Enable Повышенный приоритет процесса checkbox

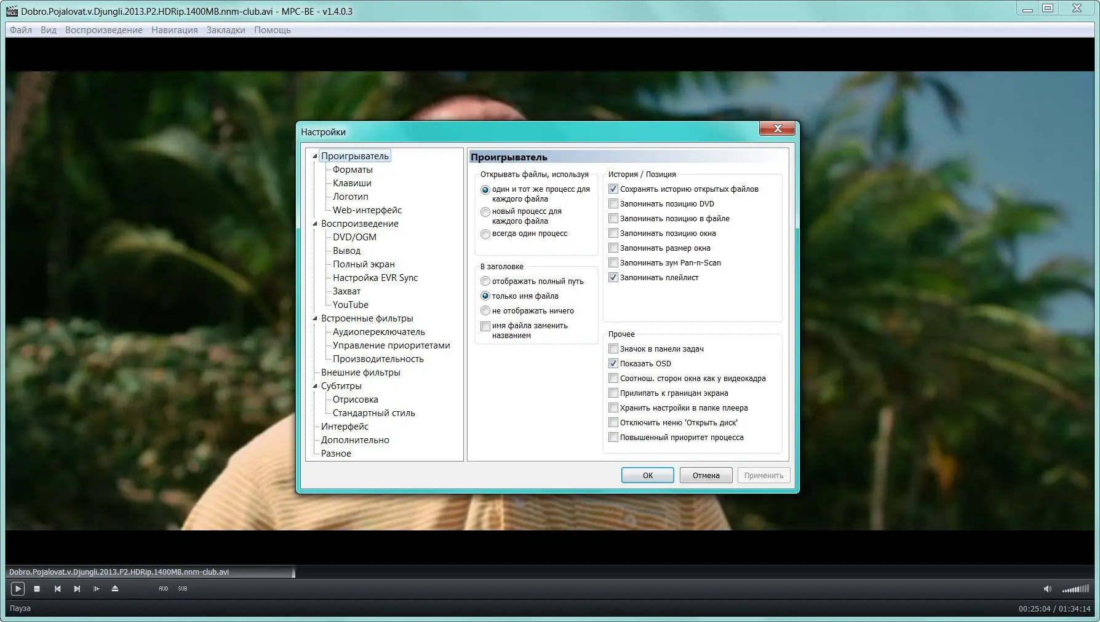(613, 437)
